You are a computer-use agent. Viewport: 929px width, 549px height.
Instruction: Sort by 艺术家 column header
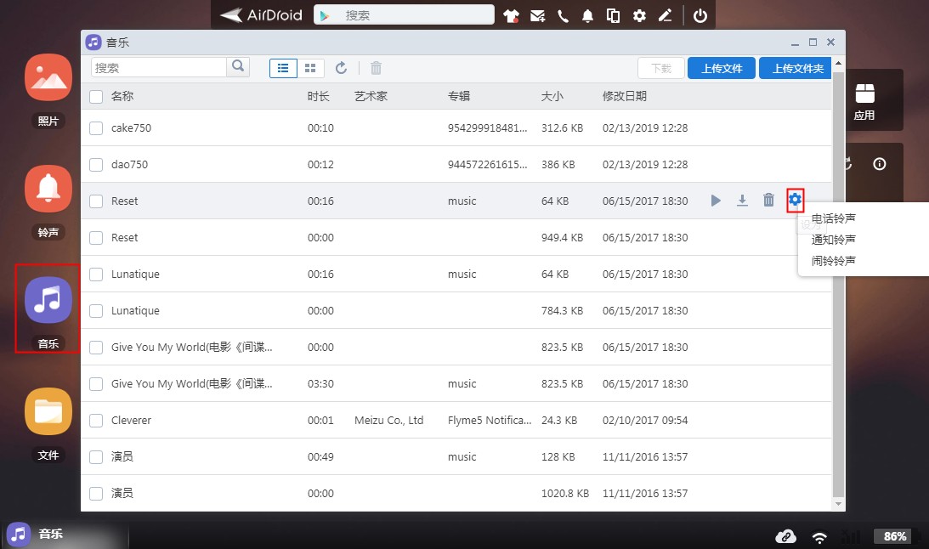coord(371,96)
